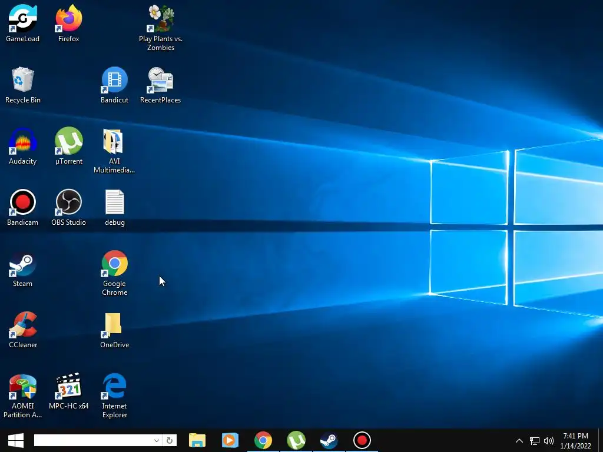Select the OneDrive folder shortcut
This screenshot has height=452, width=603.
coord(115,330)
